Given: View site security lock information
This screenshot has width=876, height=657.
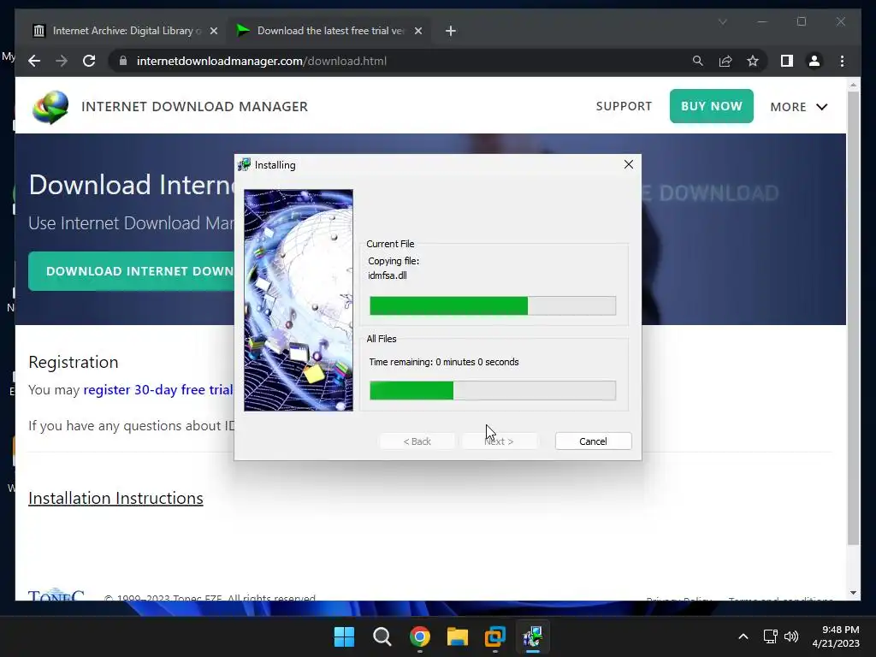Looking at the screenshot, I should click(x=123, y=61).
